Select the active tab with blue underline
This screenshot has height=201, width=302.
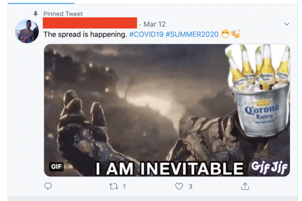(41, 2)
